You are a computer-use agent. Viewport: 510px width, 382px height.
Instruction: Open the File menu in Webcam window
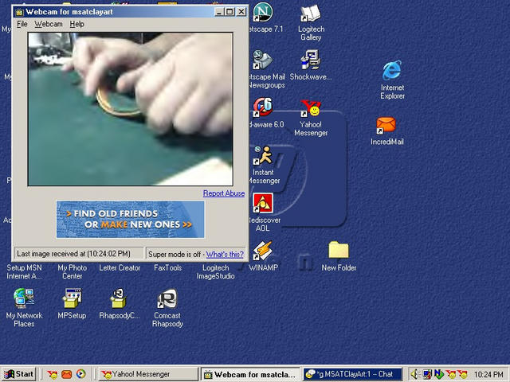click(x=22, y=24)
